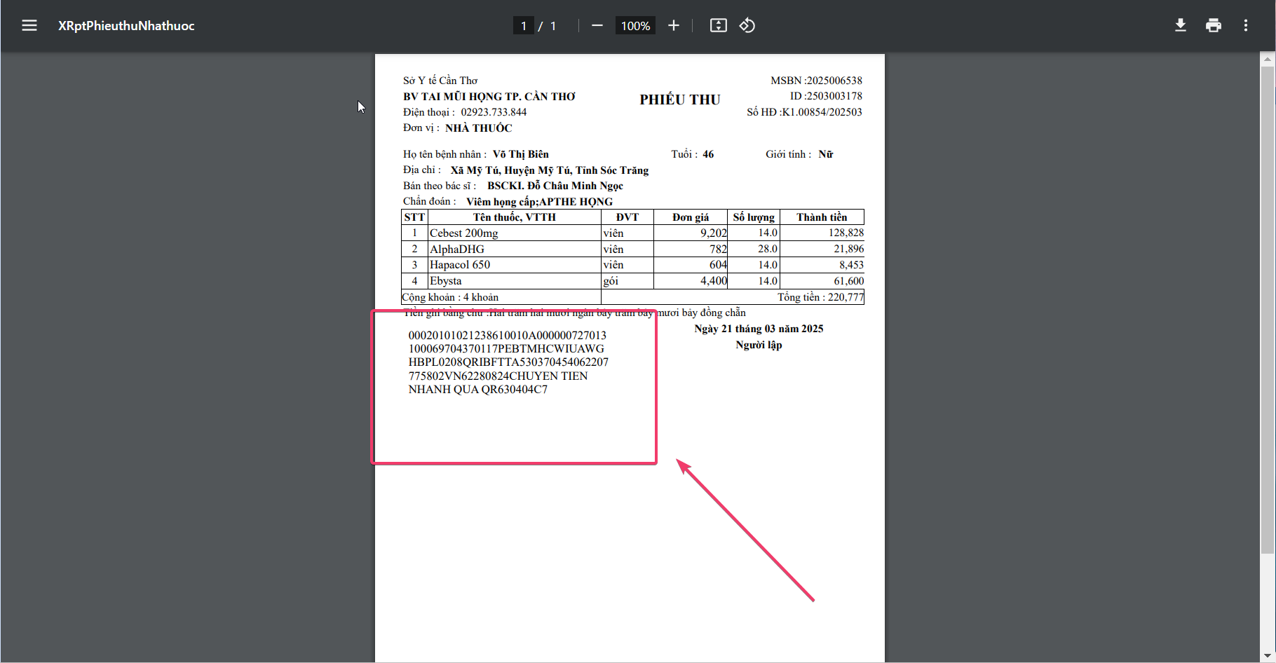This screenshot has height=663, width=1276.
Task: Click the fit to page icon
Action: click(x=719, y=26)
